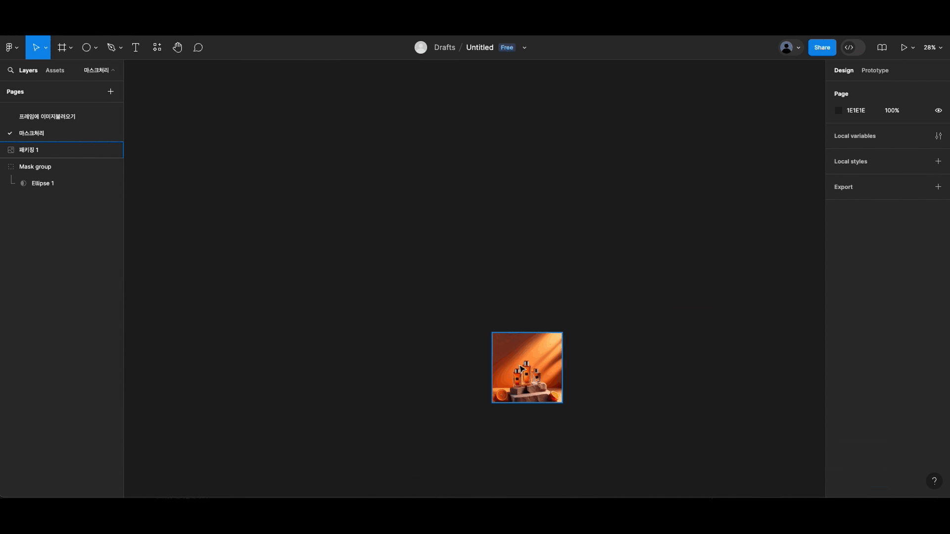Screen dimensions: 950x534
Task: Select the Hand tool
Action: tap(178, 47)
